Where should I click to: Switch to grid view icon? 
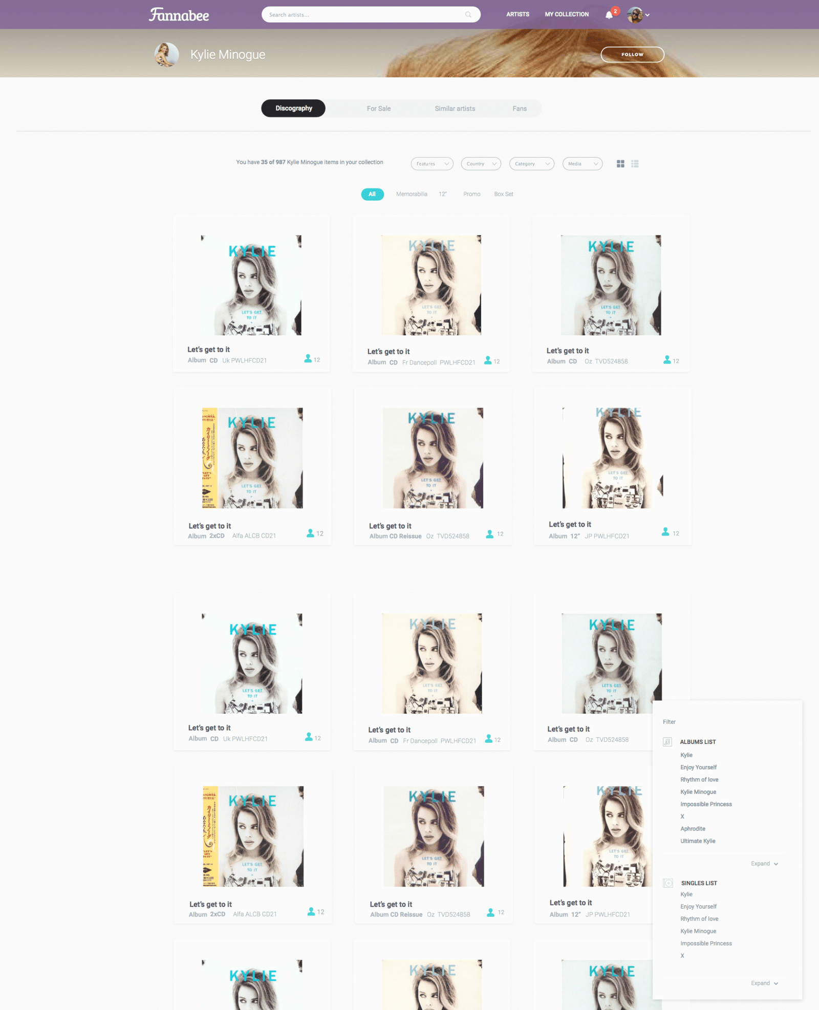pos(620,164)
